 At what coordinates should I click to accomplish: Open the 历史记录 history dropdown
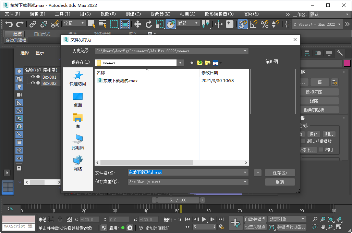[245, 51]
